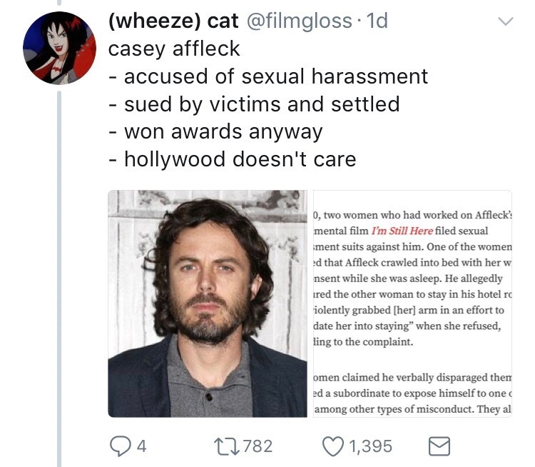Click the red "I'm Still Here" text
The image size is (535, 467).
point(402,231)
